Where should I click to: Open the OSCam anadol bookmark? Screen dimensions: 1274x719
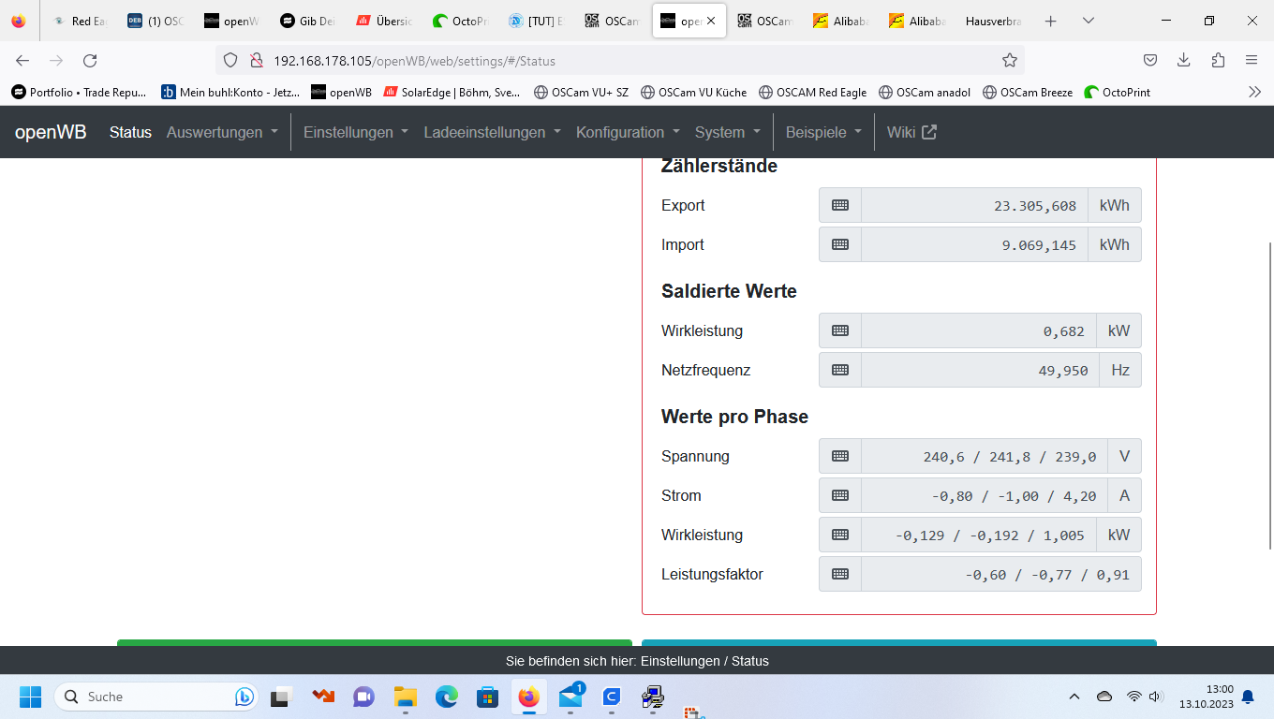pos(925,92)
